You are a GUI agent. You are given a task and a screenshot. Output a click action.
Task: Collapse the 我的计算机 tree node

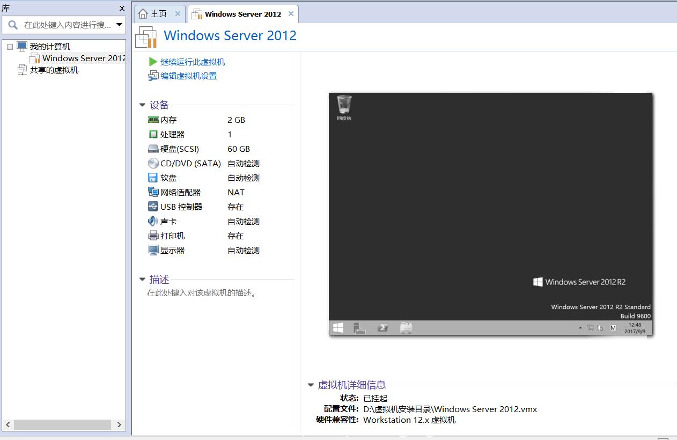[x=10, y=47]
